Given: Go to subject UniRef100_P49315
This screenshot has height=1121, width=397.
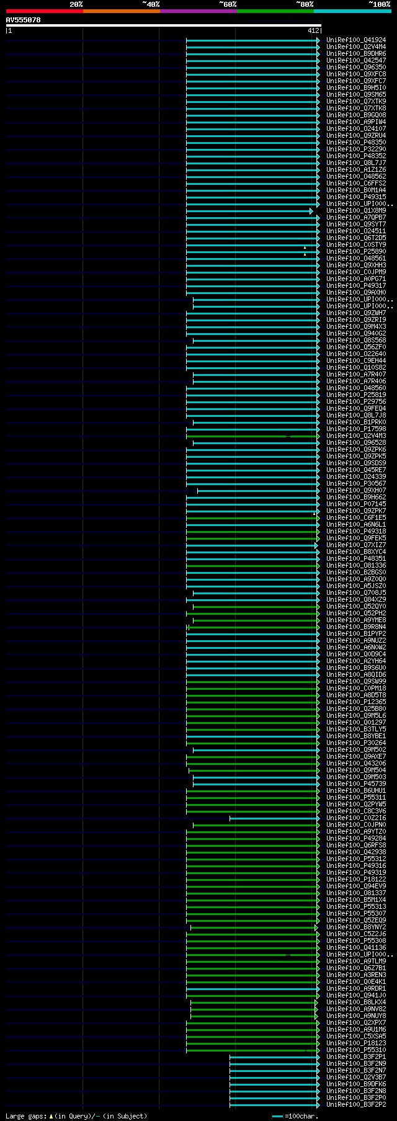Looking at the screenshot, I should [356, 197].
